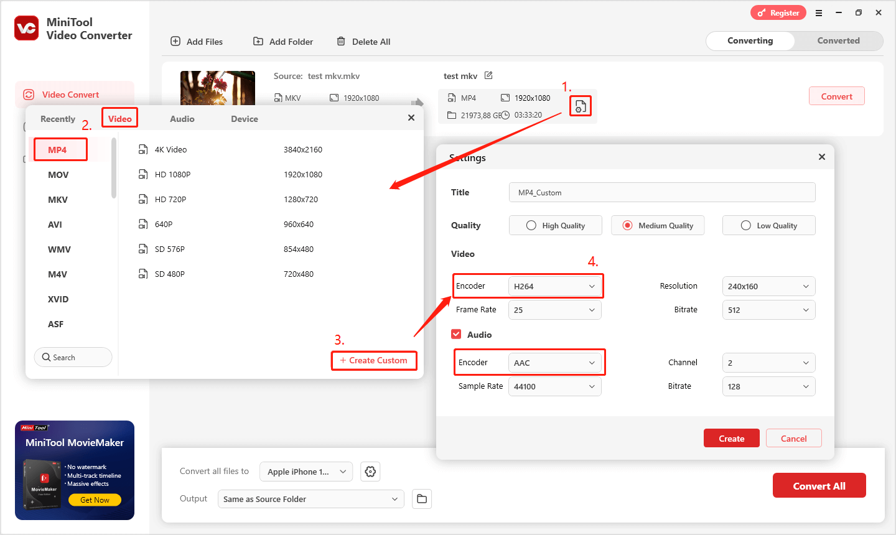Open the audio Encoder AAC dropdown

pyautogui.click(x=555, y=363)
